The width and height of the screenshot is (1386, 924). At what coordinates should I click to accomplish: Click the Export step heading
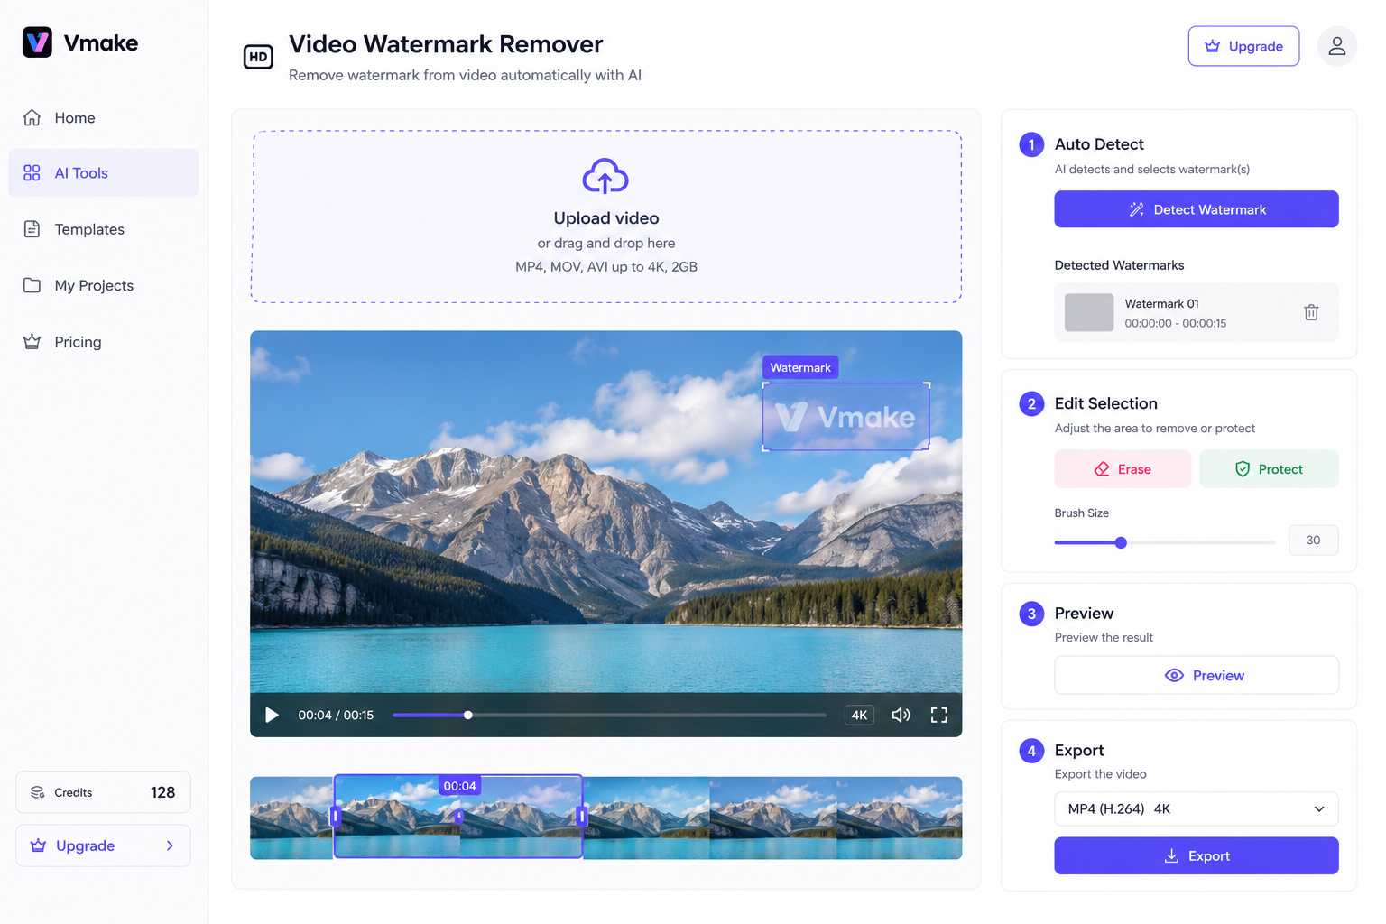(x=1079, y=751)
